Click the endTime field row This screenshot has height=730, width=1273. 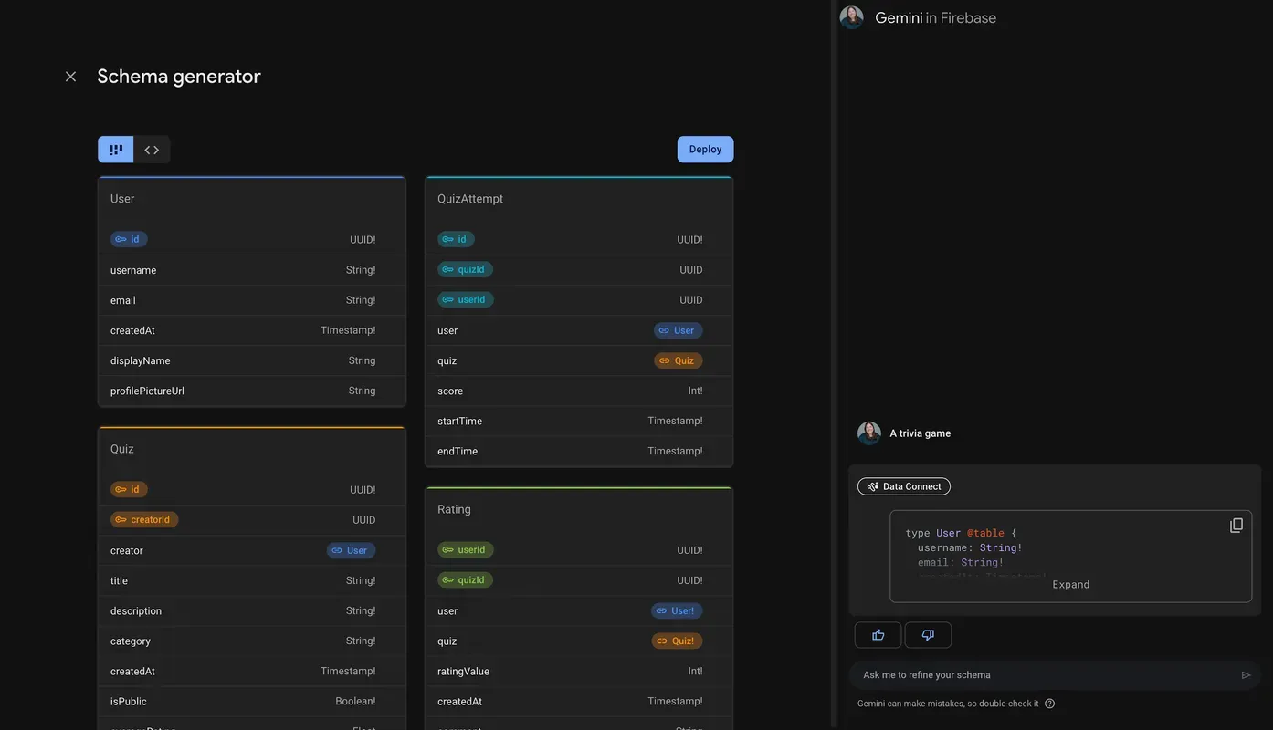pyautogui.click(x=579, y=451)
